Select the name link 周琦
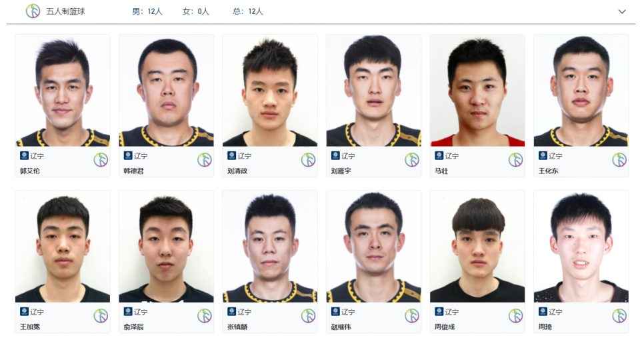This screenshot has width=640, height=344. tap(545, 327)
